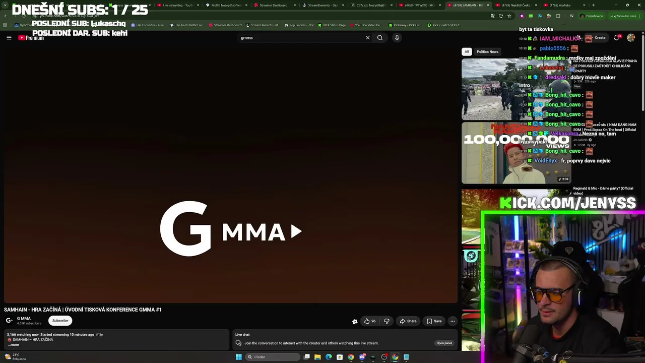The image size is (645, 363).
Task: Save the video to a playlist
Action: click(x=434, y=321)
